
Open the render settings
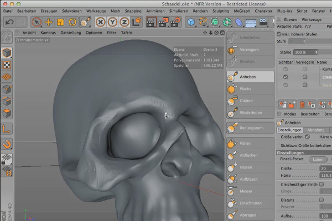(175, 22)
